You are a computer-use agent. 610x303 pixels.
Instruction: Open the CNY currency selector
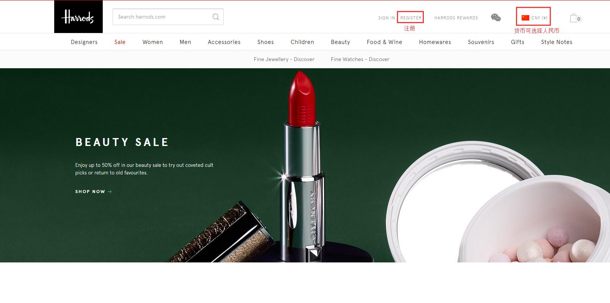[x=539, y=18]
